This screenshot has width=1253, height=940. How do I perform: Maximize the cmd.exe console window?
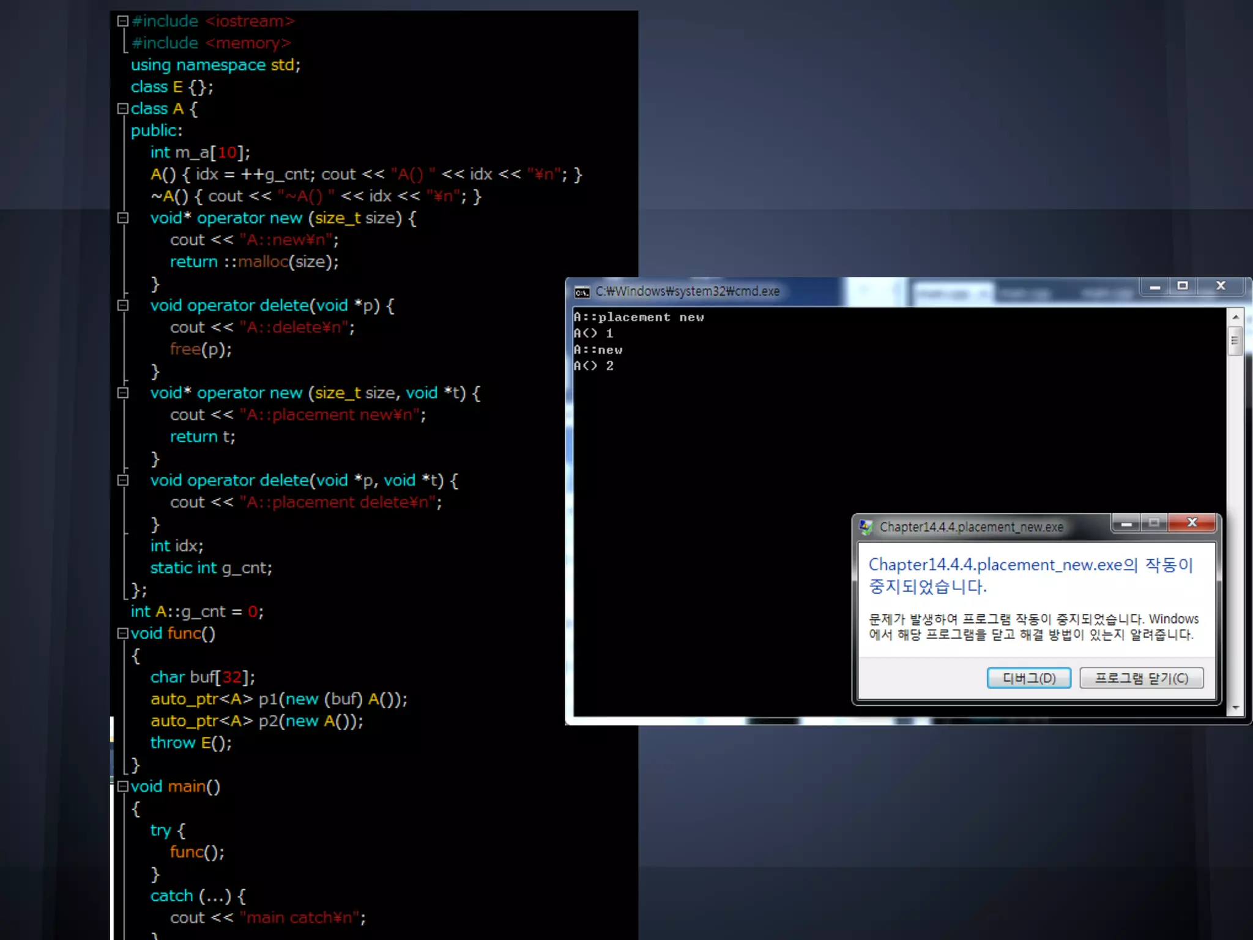click(1183, 286)
